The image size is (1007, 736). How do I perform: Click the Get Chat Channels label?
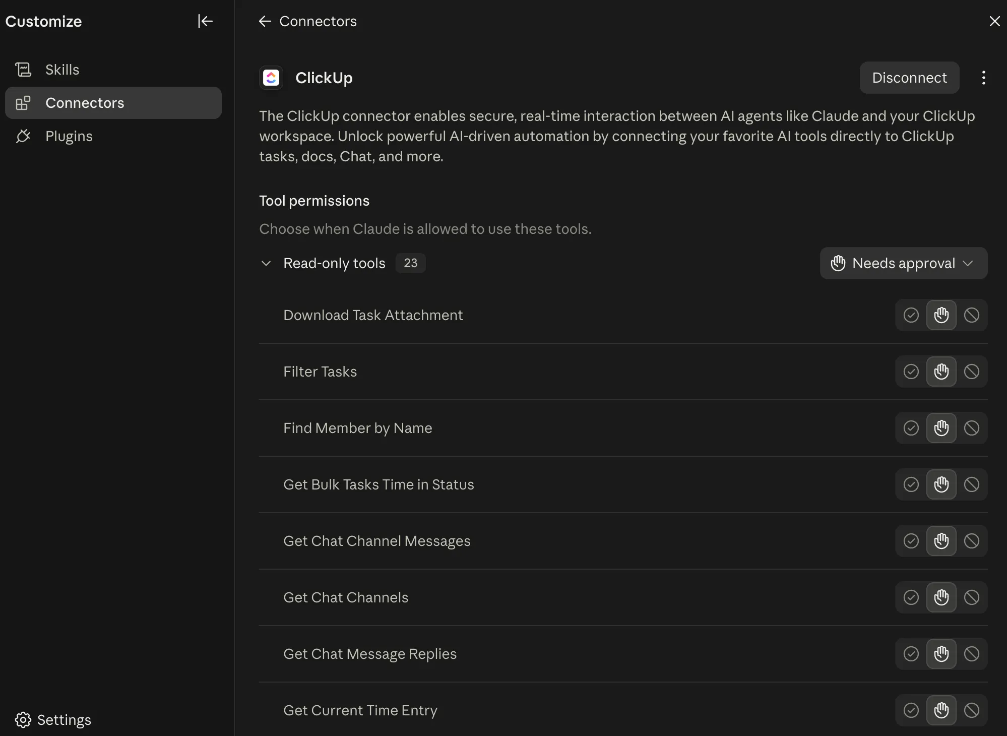click(346, 597)
